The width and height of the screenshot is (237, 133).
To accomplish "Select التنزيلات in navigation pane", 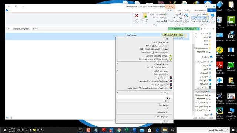I will coord(206,65).
